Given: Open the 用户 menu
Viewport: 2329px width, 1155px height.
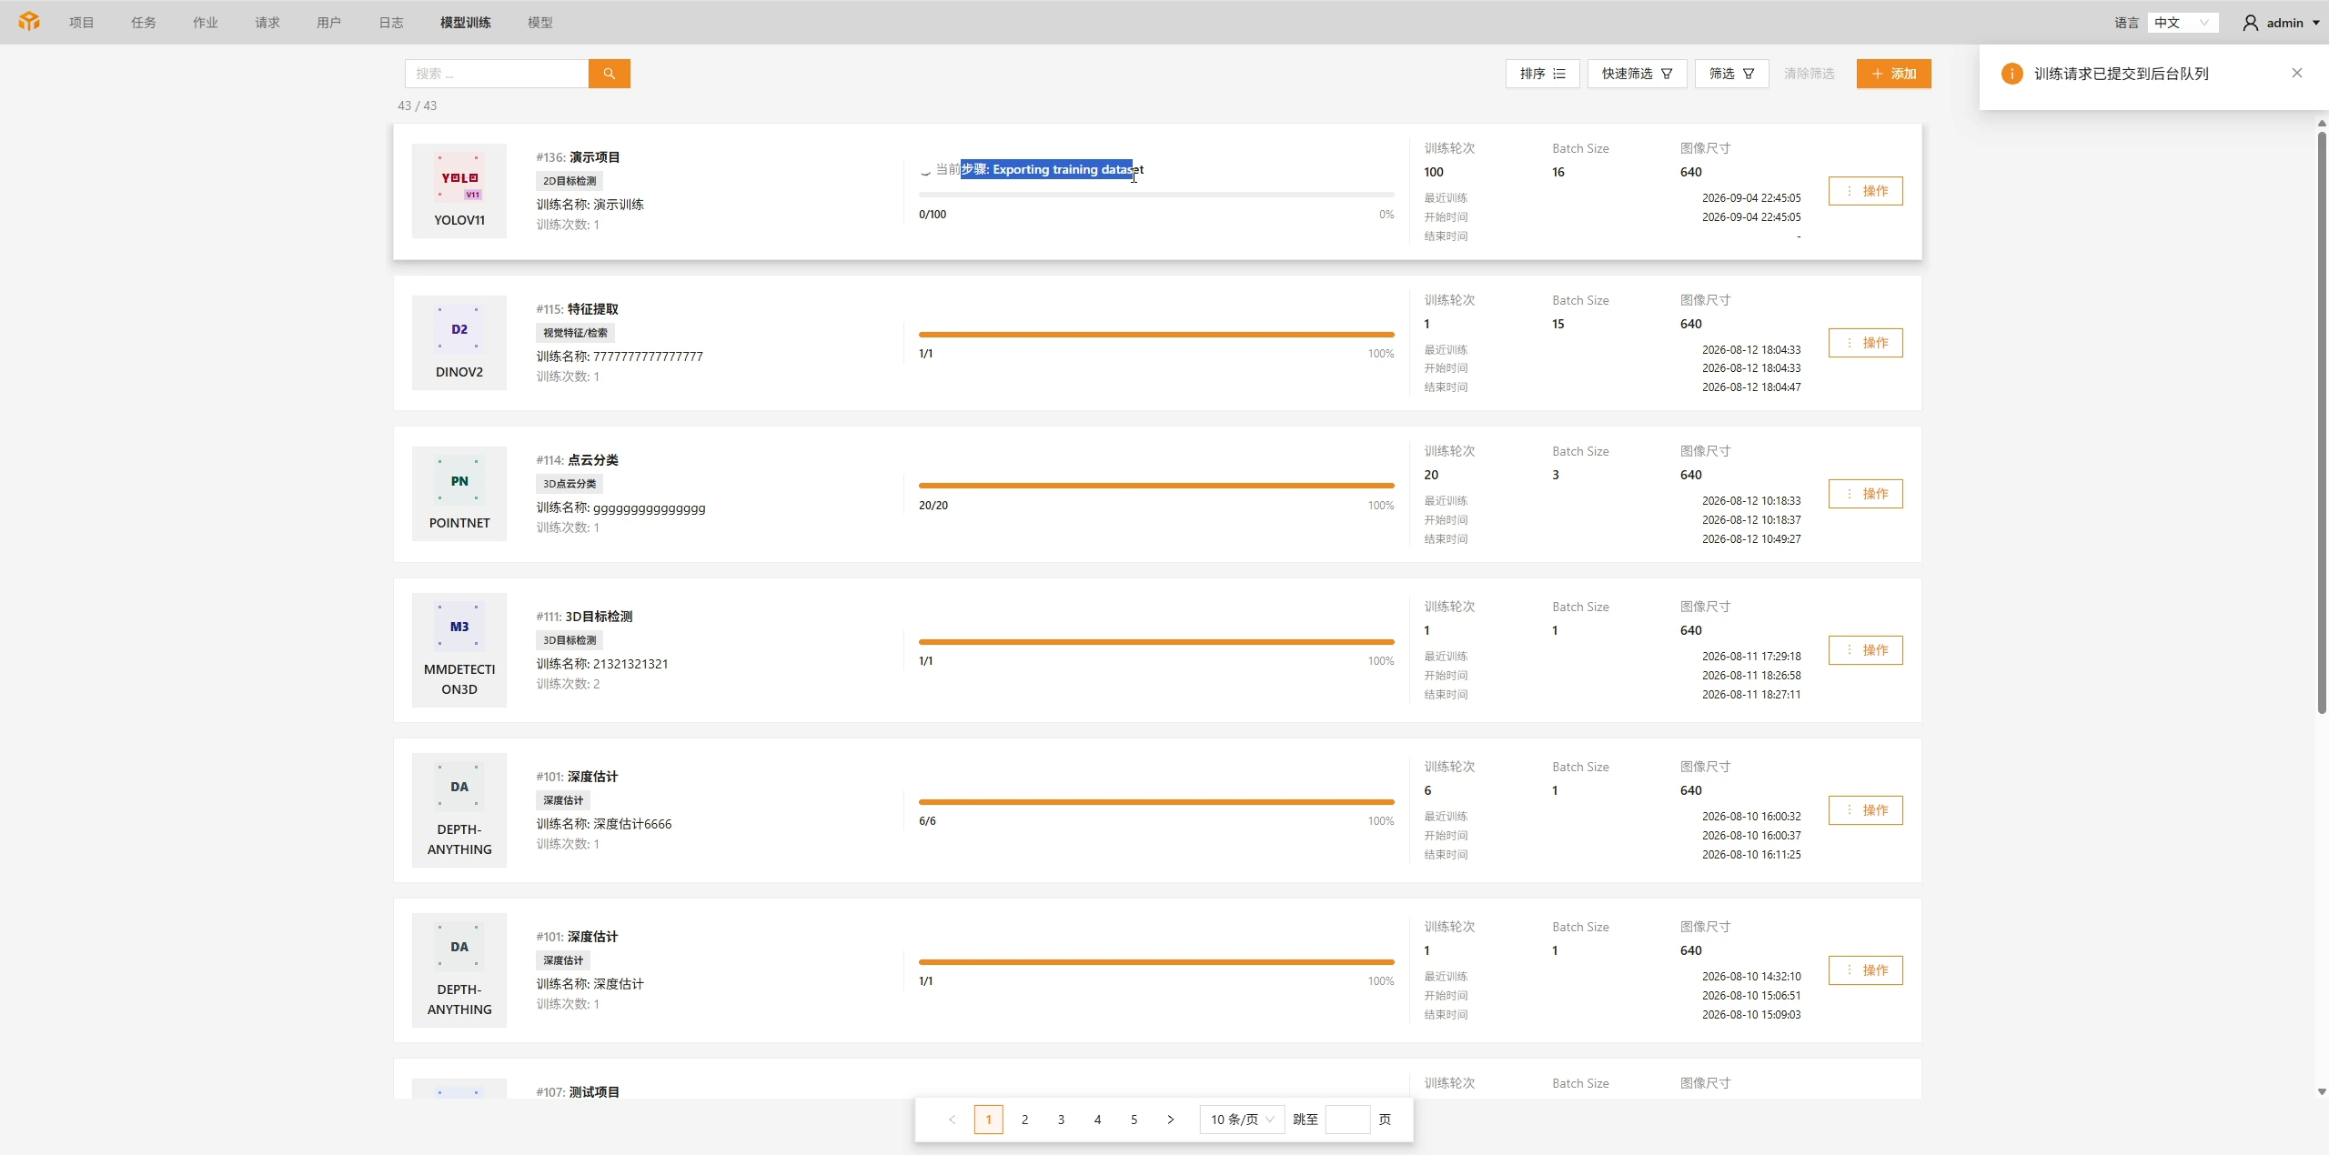Looking at the screenshot, I should 329,23.
